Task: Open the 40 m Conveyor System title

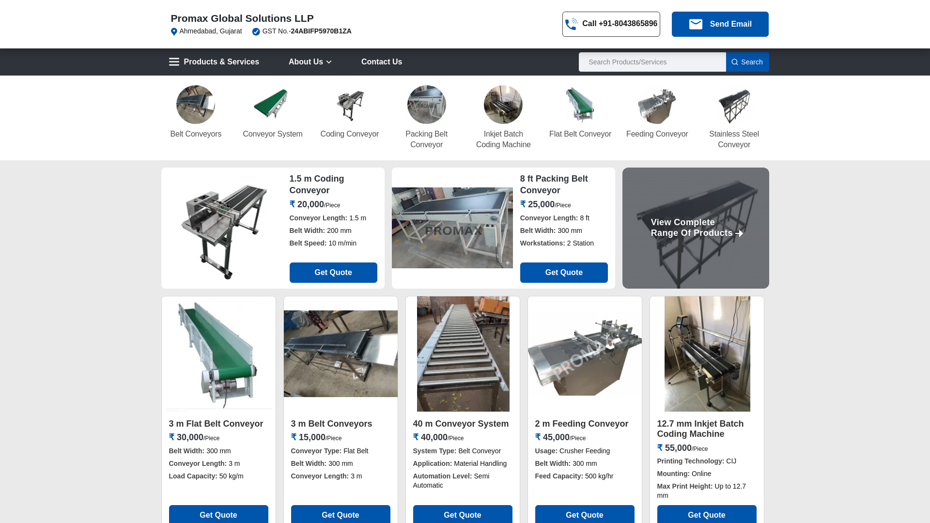Action: [x=461, y=424]
